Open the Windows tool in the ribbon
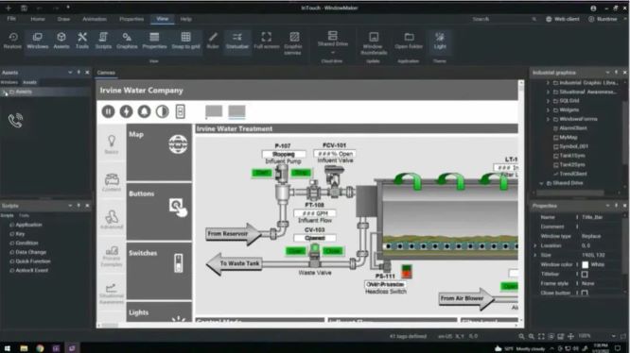This screenshot has height=353, width=630. click(38, 41)
